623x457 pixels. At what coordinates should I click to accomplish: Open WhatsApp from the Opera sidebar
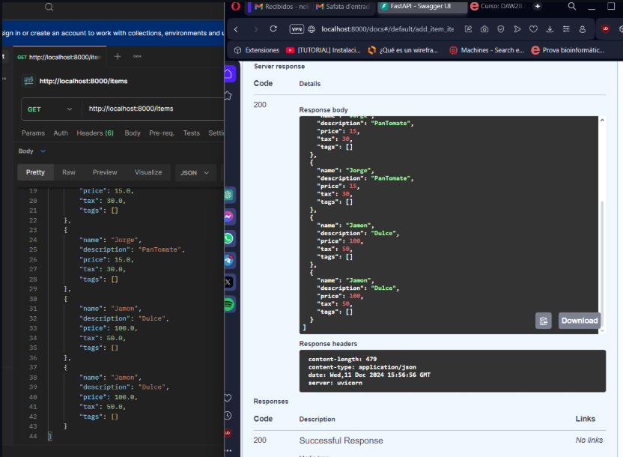pos(228,238)
